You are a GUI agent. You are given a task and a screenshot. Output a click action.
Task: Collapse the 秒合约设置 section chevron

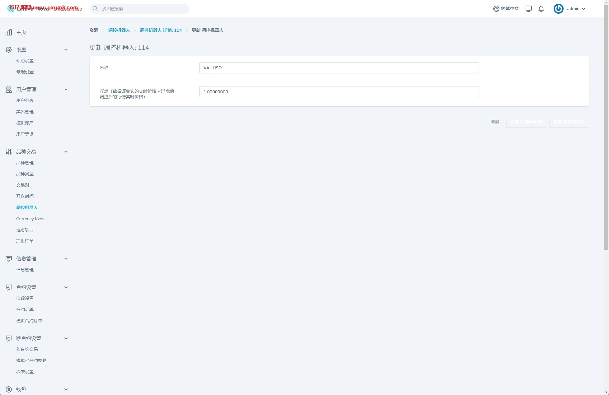[66, 338]
